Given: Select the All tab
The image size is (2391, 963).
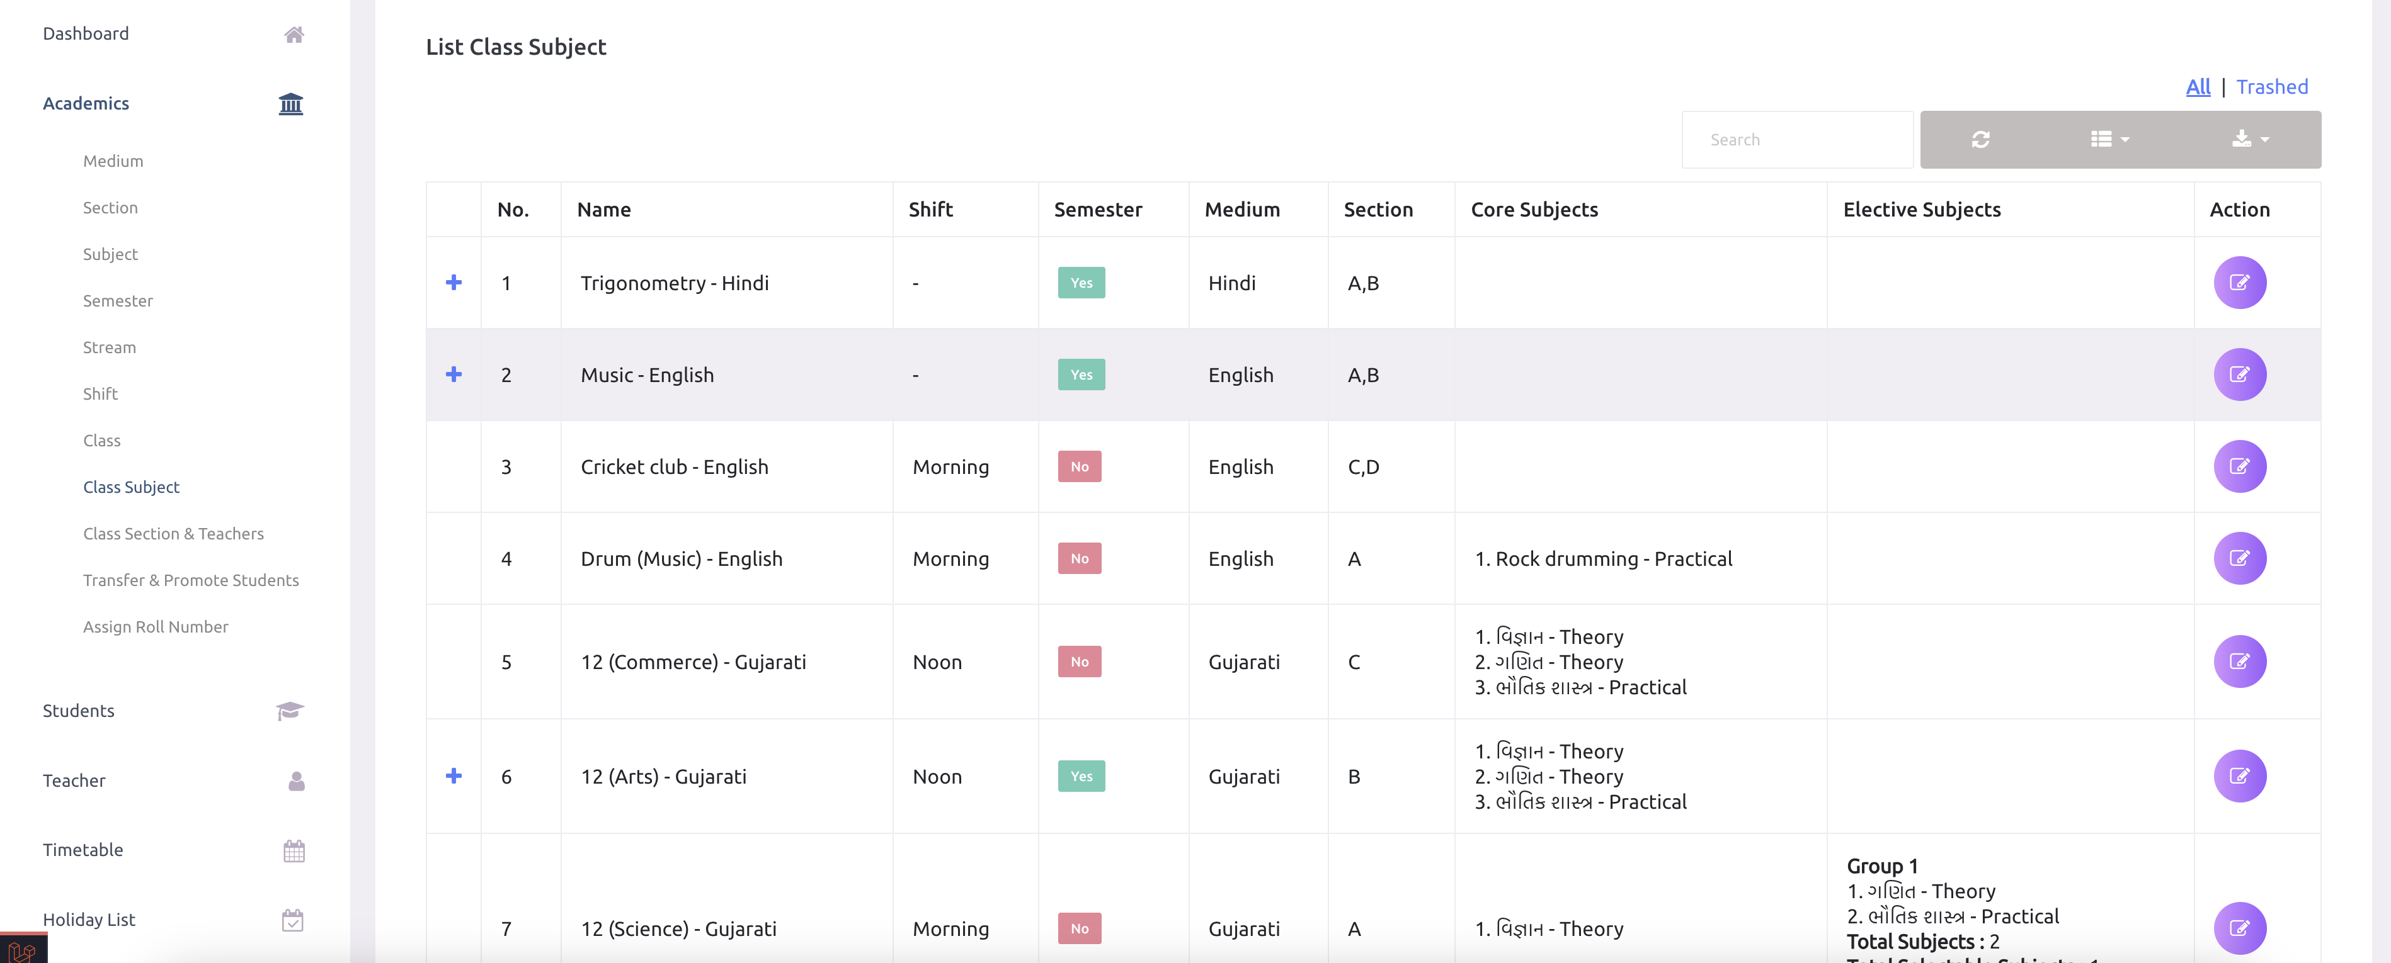Looking at the screenshot, I should point(2198,86).
